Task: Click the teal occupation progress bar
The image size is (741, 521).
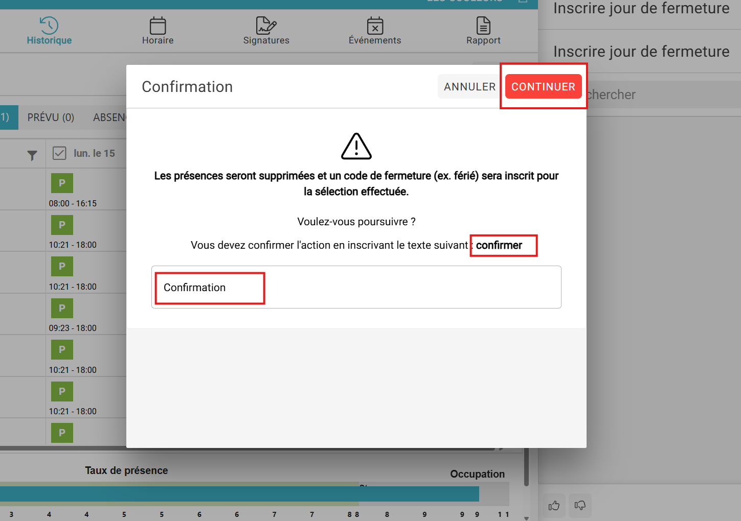Action: coord(239,493)
